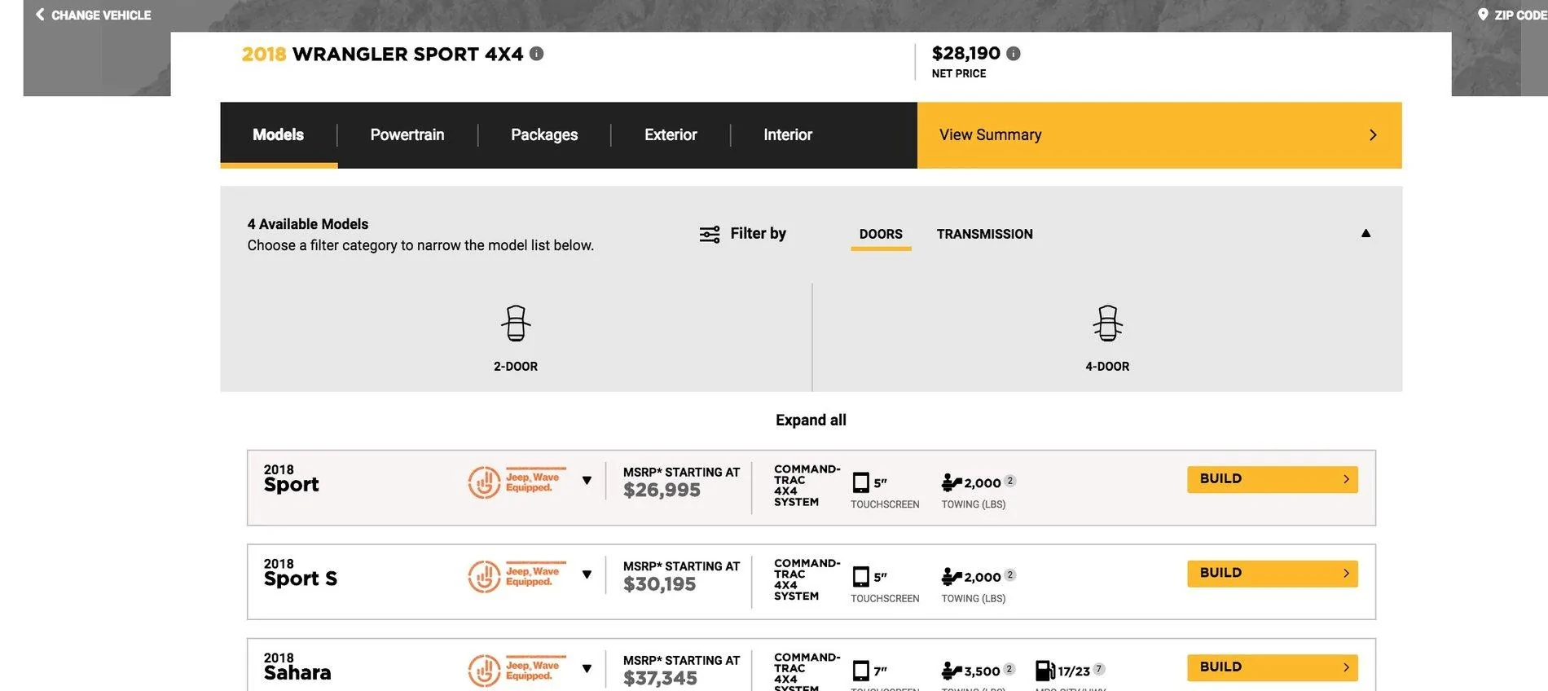Select the DOORS filter category

(x=881, y=235)
